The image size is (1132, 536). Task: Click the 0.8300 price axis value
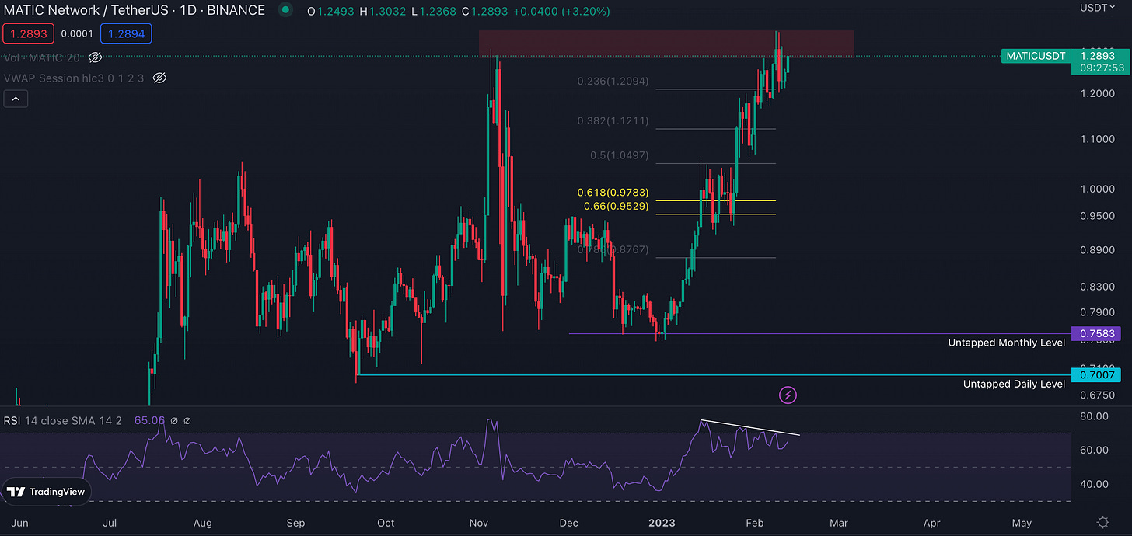[x=1097, y=287]
